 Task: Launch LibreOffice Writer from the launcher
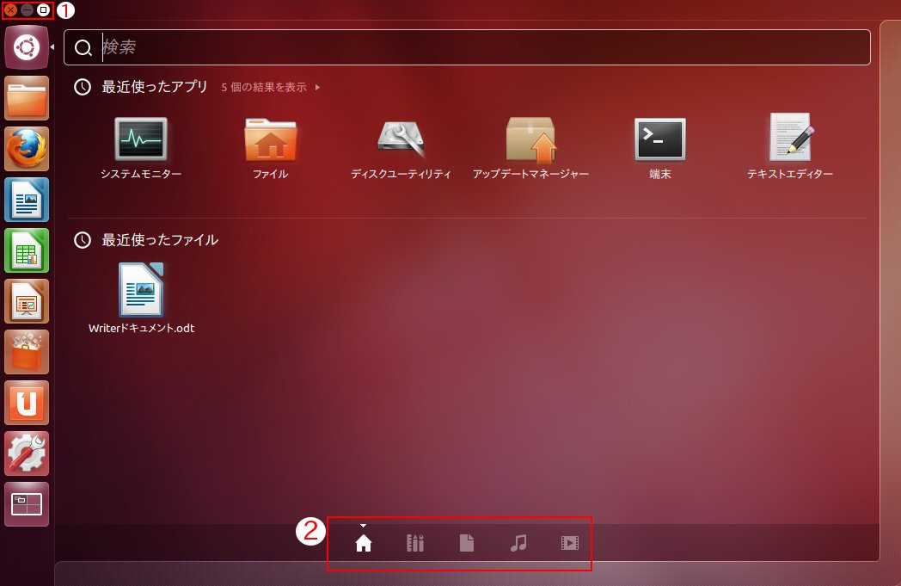26,200
